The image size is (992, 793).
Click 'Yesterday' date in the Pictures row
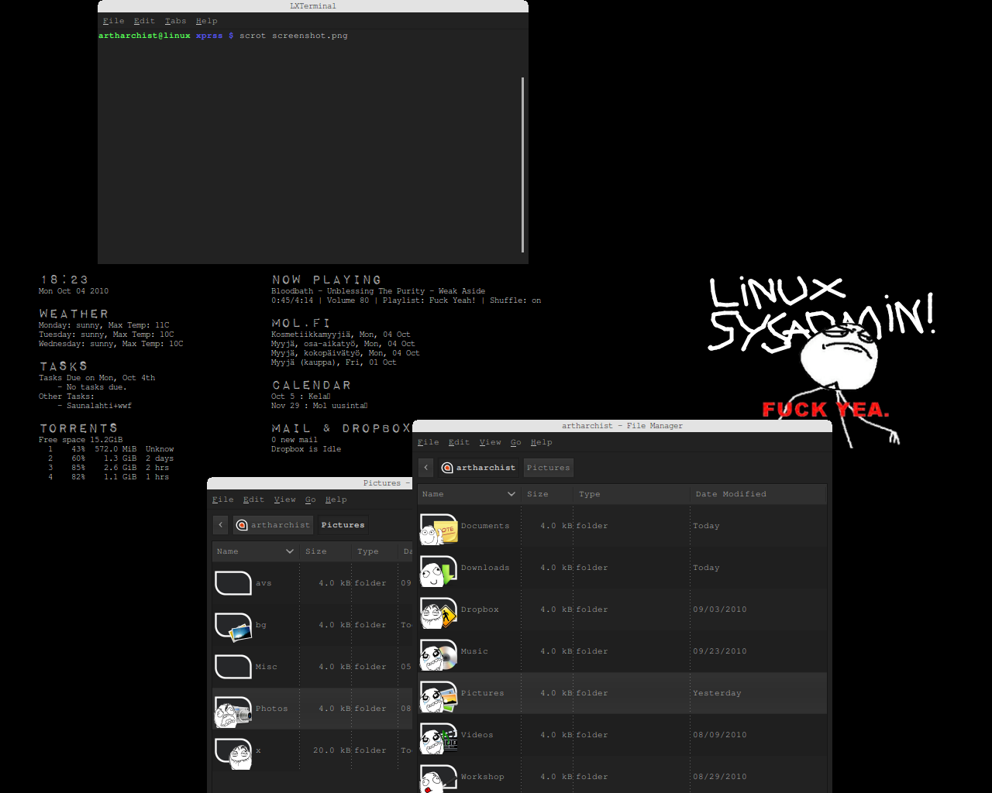717,693
